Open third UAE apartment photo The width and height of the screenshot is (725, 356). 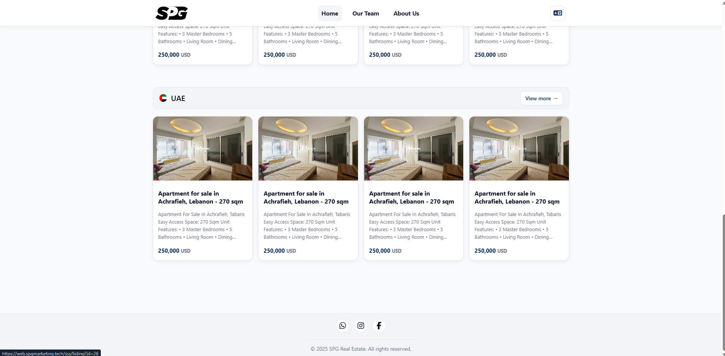[x=413, y=148]
